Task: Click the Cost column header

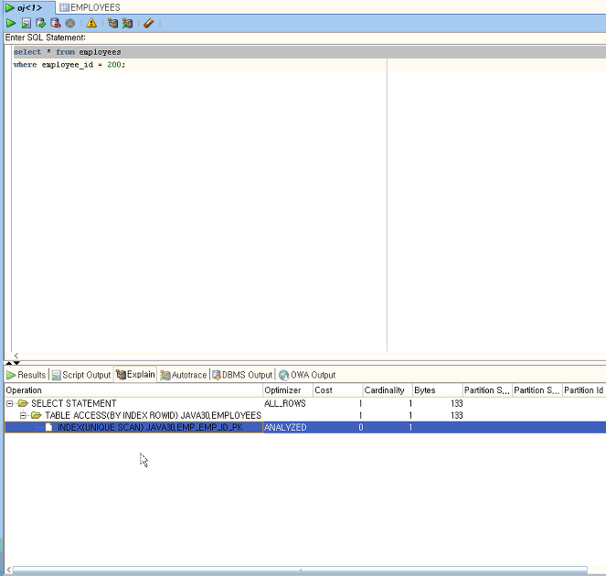Action: click(338, 390)
